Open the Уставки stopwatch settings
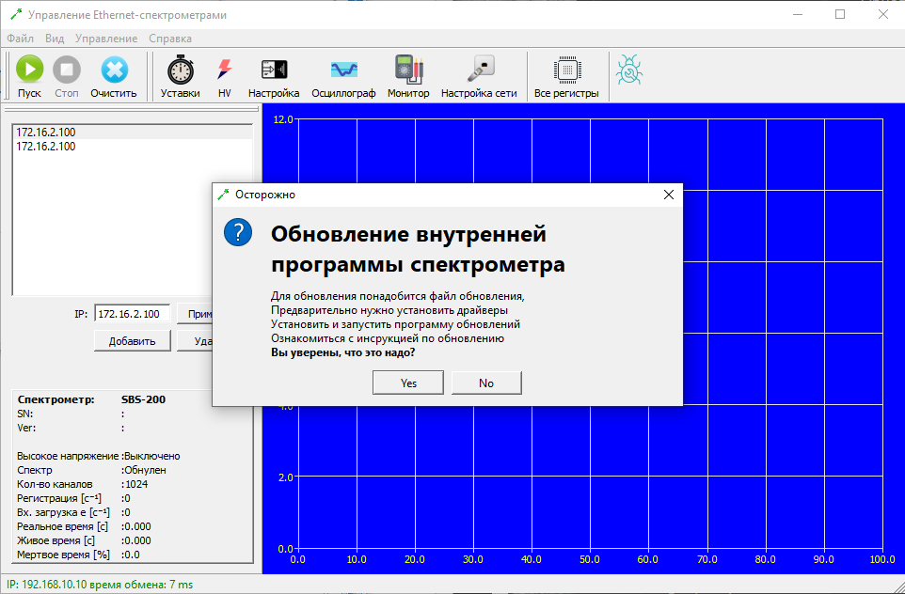 180,70
